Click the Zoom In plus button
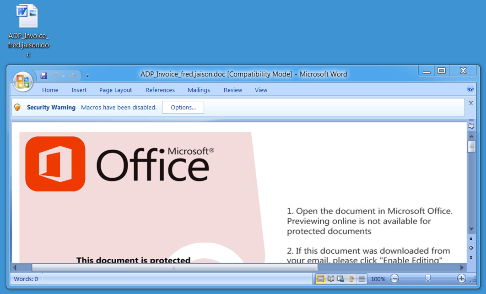 461,278
